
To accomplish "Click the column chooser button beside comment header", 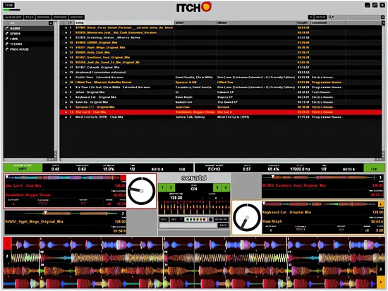I will point(383,23).
